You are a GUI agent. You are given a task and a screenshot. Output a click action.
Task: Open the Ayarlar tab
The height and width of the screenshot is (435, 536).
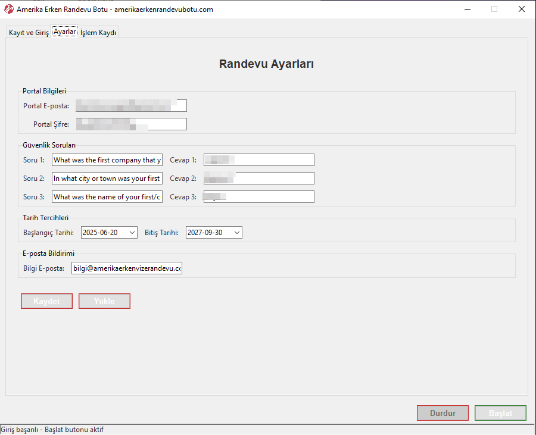coord(64,32)
